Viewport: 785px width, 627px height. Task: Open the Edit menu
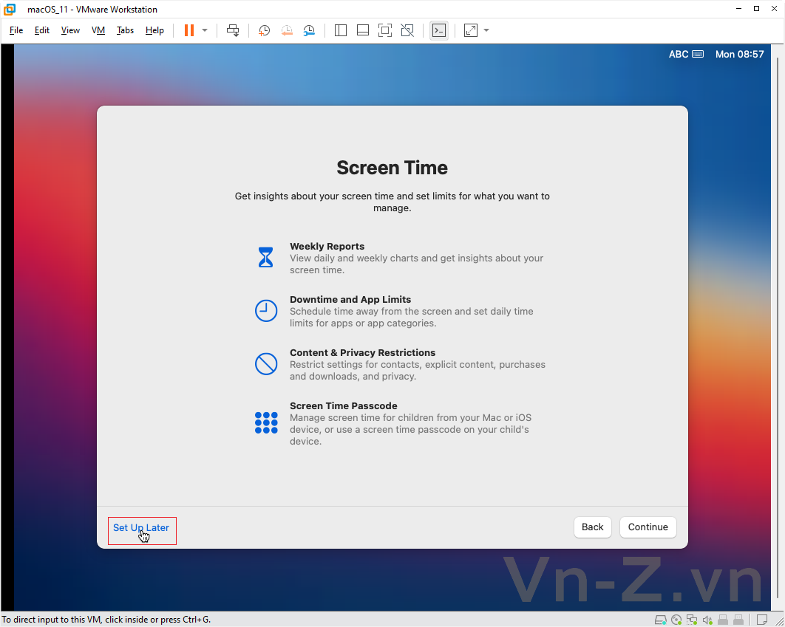(x=42, y=30)
